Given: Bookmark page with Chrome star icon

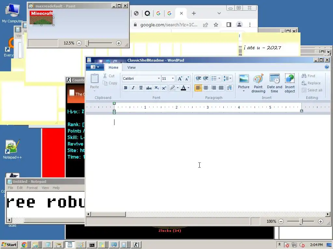Looking at the screenshot, I should coord(216,25).
